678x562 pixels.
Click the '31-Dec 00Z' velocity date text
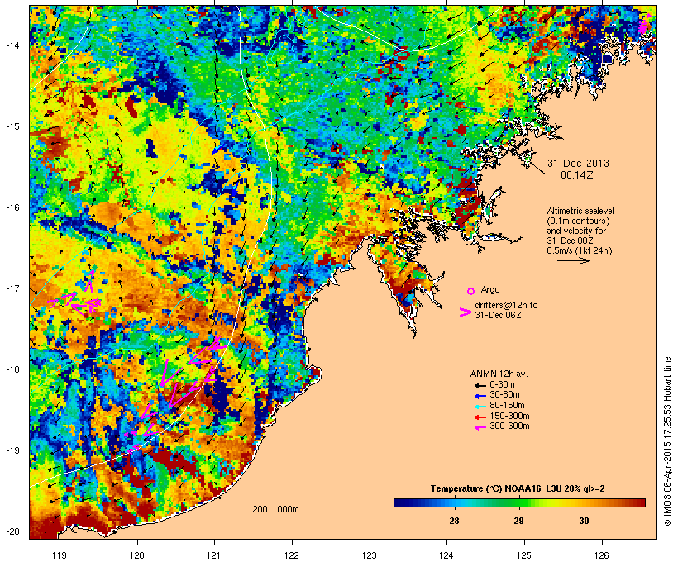coord(570,241)
